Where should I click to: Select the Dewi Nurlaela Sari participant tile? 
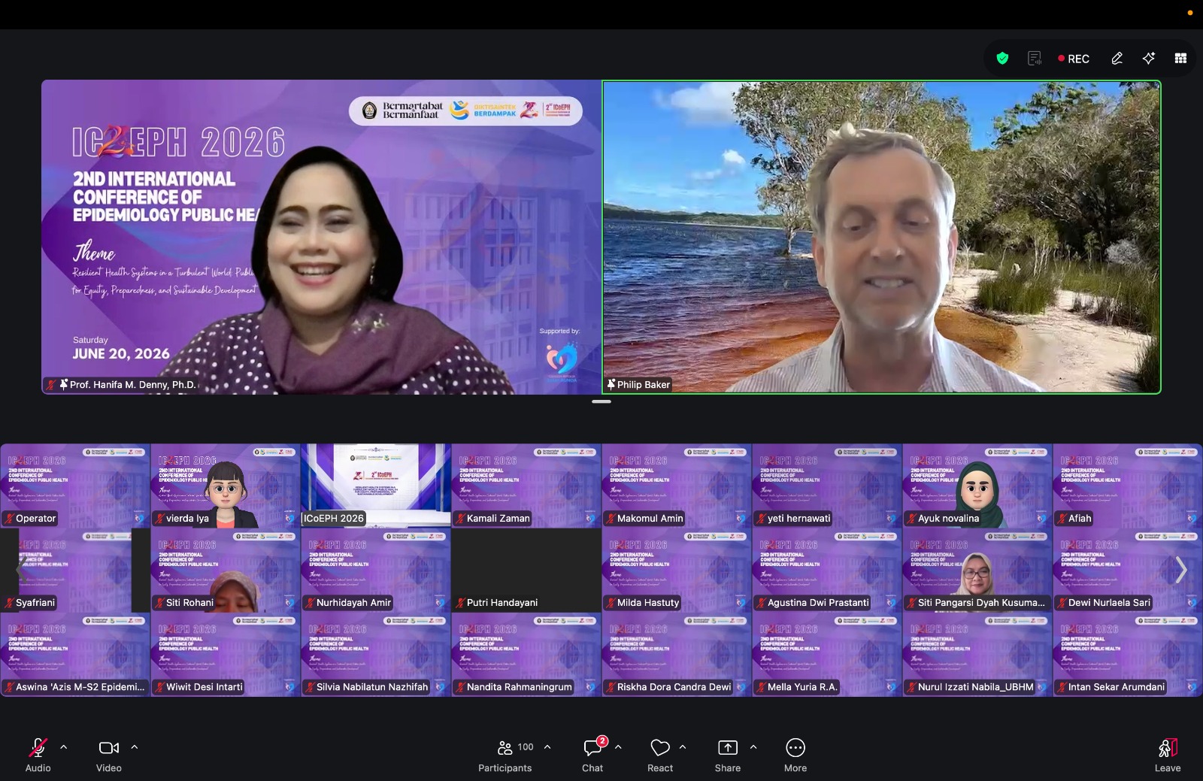pos(1128,570)
